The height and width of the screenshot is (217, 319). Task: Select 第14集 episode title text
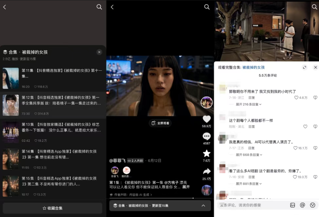coord(59,154)
